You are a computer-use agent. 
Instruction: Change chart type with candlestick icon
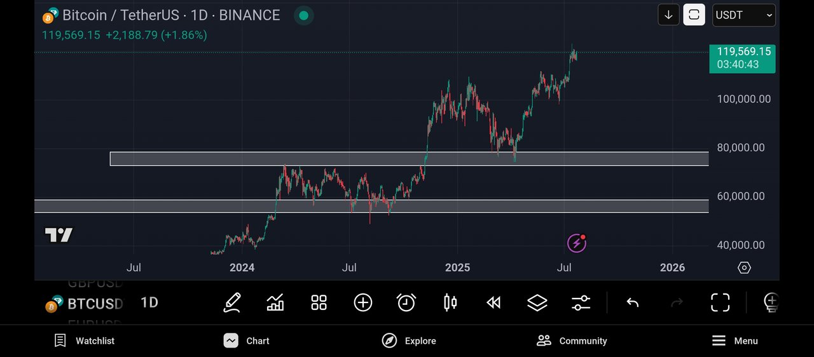[x=450, y=302]
